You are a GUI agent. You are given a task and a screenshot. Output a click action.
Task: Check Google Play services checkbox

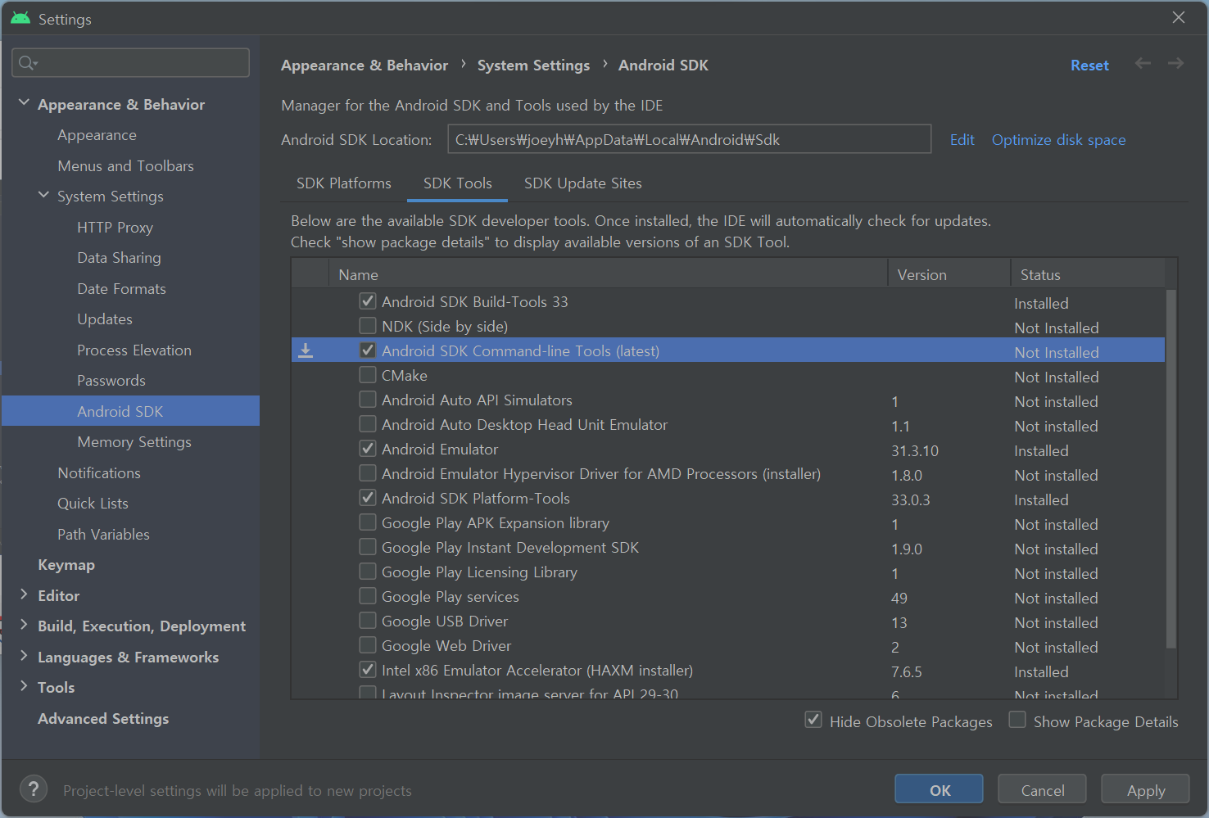click(368, 596)
